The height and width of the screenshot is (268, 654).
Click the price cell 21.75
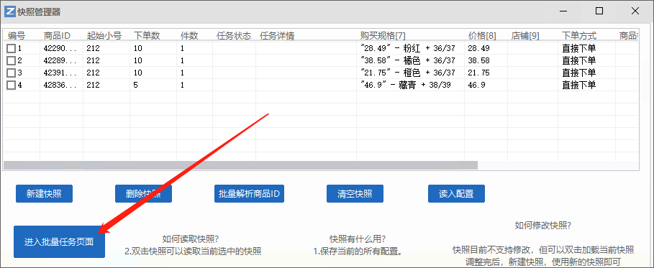[x=479, y=73]
